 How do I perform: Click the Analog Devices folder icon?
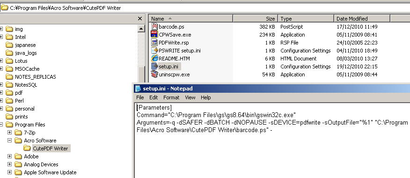(x=18, y=164)
